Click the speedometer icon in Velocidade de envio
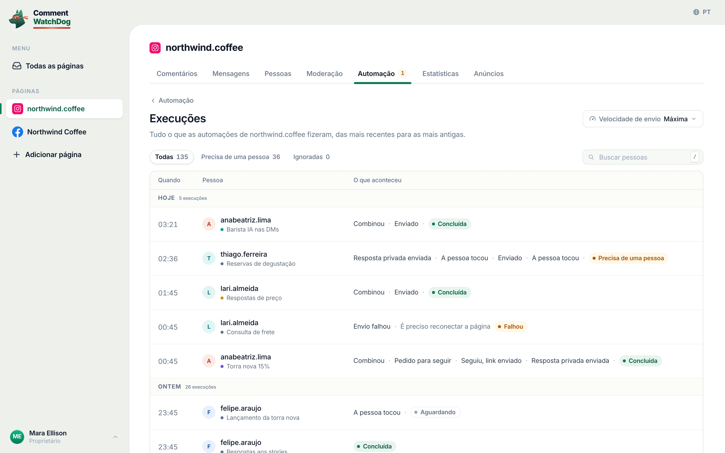 click(592, 119)
